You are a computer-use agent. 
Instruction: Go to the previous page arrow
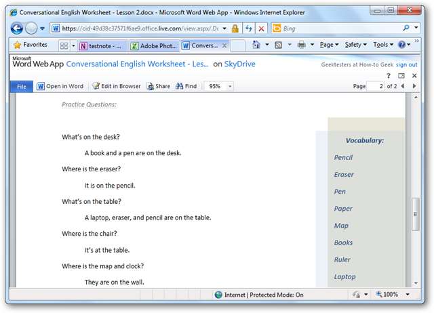(403, 87)
